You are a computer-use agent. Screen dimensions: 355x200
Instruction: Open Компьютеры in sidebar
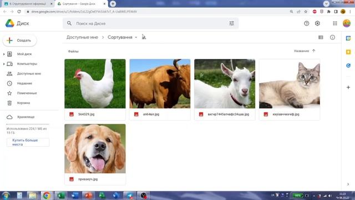click(x=27, y=64)
